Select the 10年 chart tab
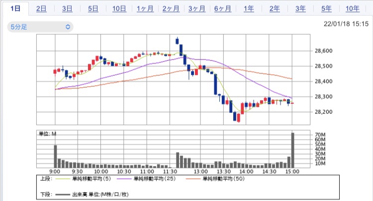Viewport: 373px width, 201px height. tap(353, 9)
